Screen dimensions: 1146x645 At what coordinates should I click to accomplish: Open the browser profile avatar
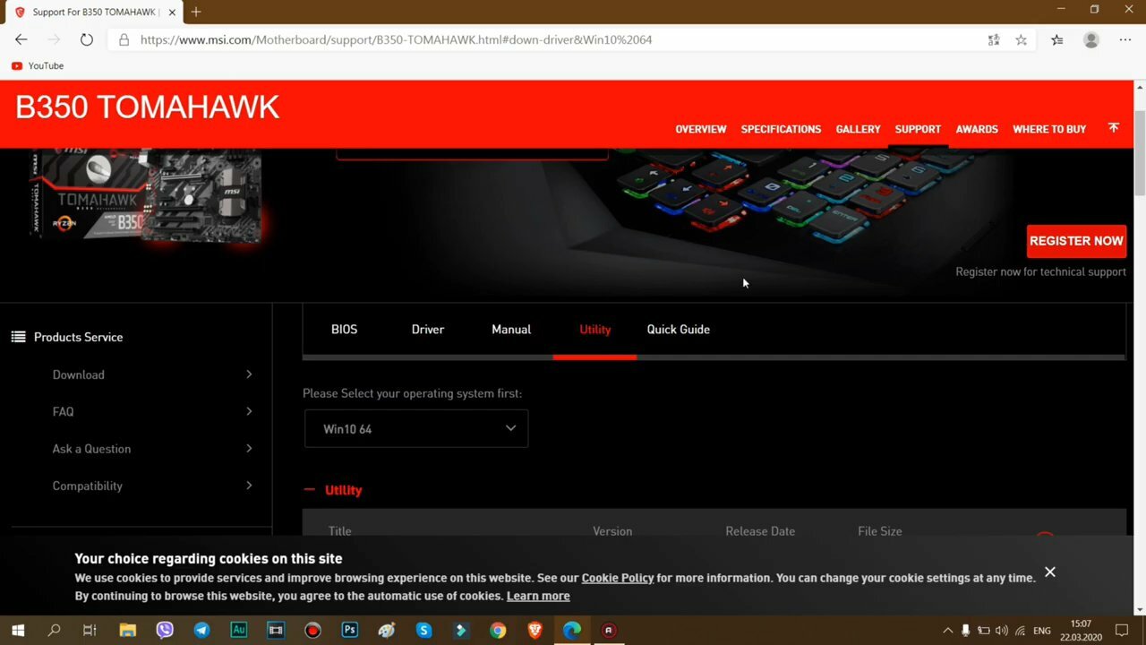[1090, 39]
